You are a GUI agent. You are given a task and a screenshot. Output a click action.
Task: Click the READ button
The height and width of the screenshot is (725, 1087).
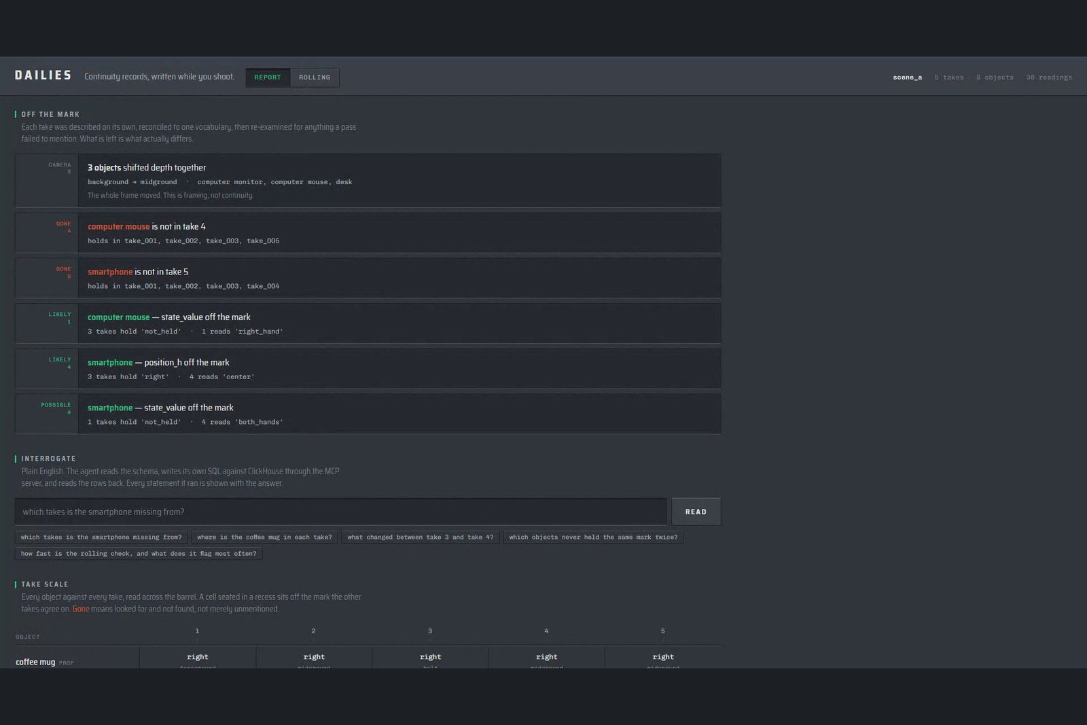pos(696,512)
